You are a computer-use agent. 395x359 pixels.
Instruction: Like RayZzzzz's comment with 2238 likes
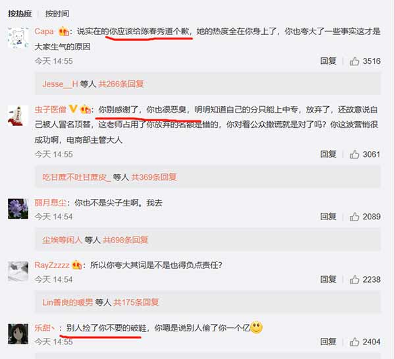(354, 279)
